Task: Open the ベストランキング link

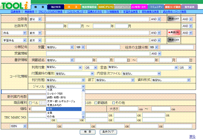Action: coord(75,12)
